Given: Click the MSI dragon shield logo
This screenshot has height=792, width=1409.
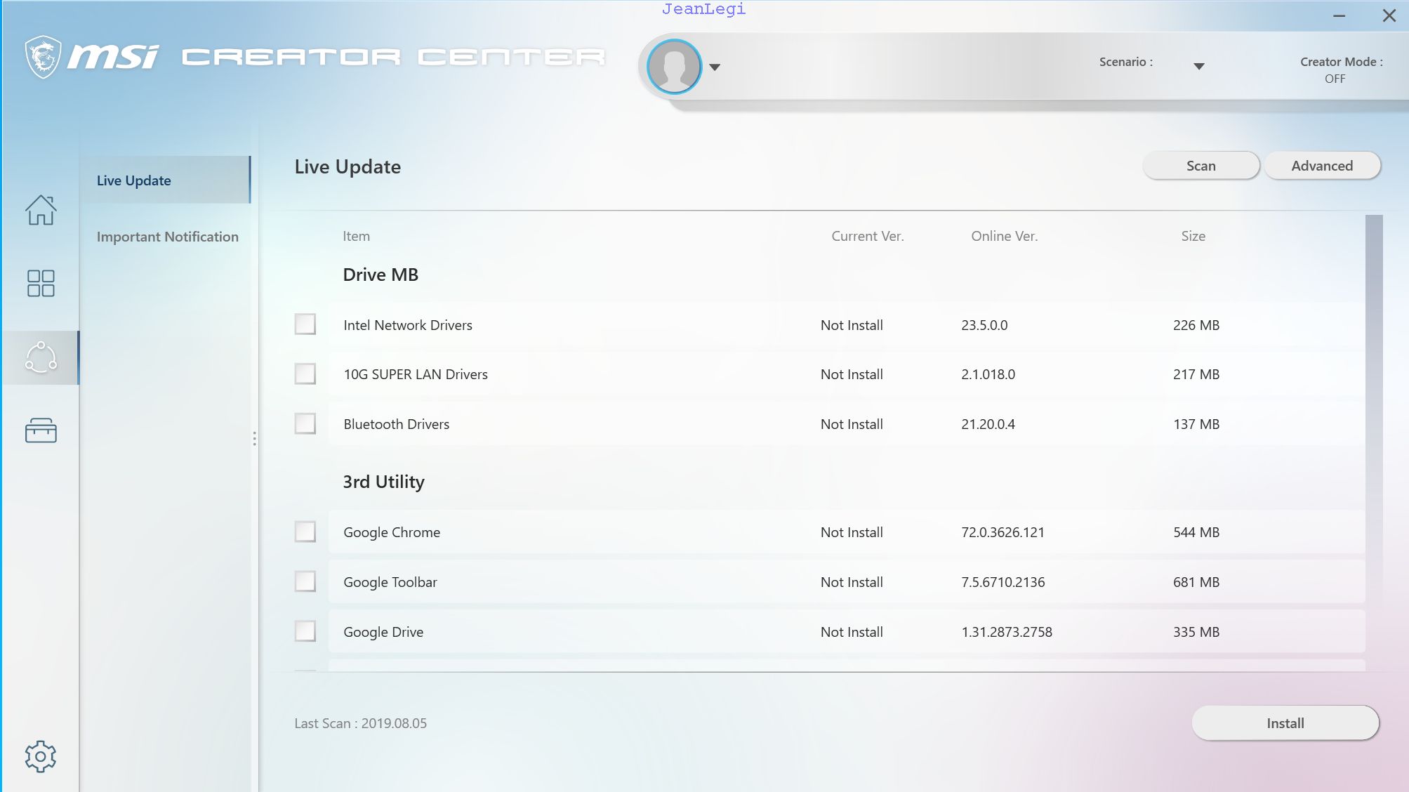Looking at the screenshot, I should [43, 56].
